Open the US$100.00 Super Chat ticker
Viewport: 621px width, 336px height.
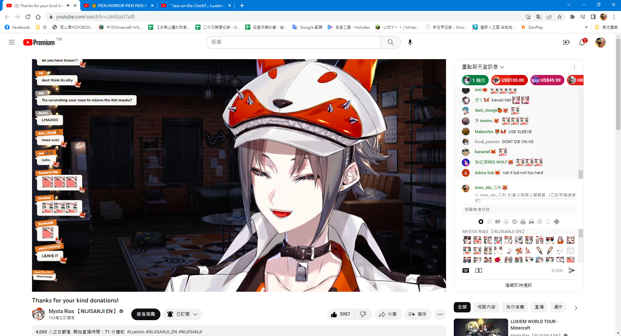(x=509, y=80)
